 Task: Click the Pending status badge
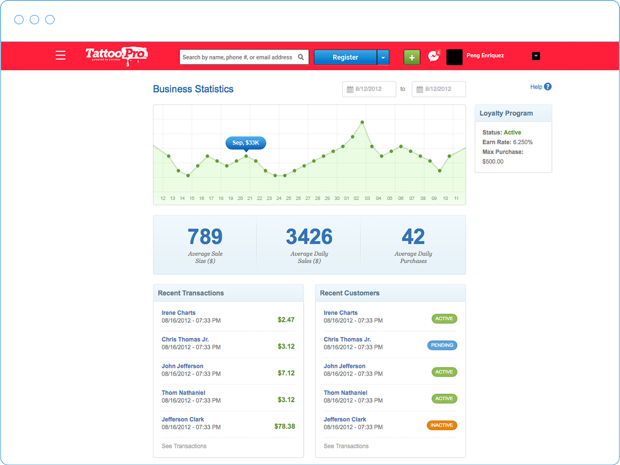pos(442,346)
